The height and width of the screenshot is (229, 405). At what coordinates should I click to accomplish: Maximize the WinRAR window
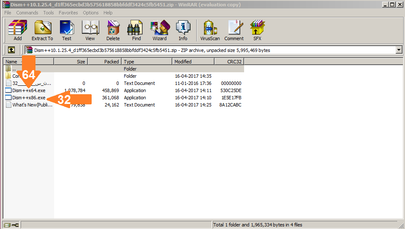tap(392, 5)
